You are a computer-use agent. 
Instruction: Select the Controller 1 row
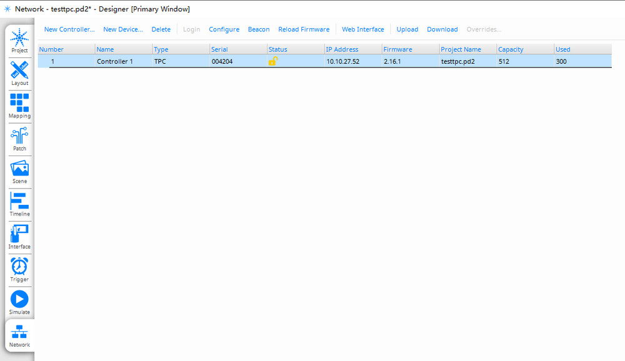pyautogui.click(x=115, y=62)
